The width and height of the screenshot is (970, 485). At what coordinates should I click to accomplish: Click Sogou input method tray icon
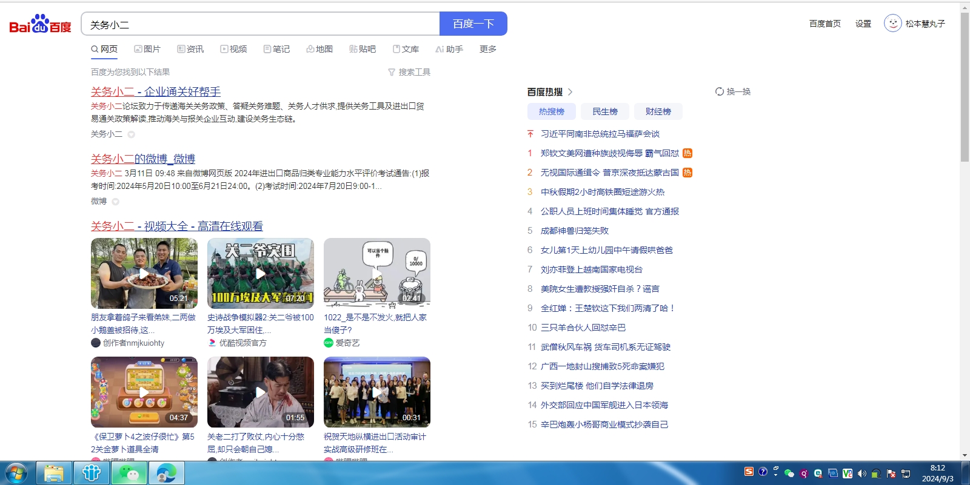749,472
